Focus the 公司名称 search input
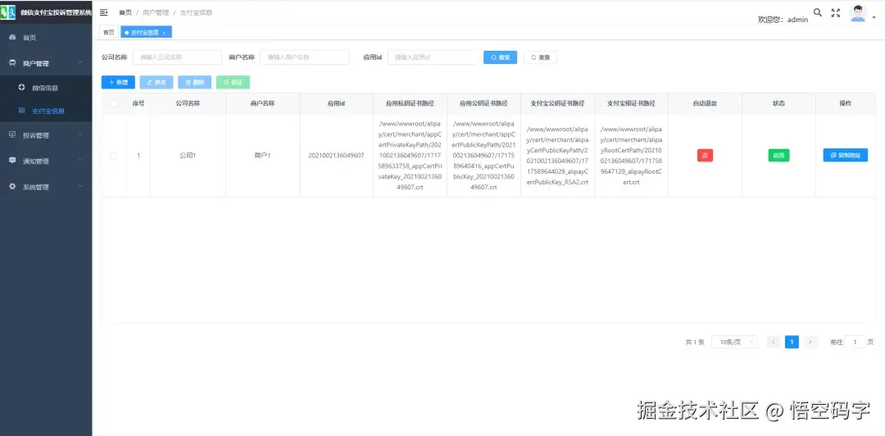Image resolution: width=885 pixels, height=436 pixels. (177, 57)
